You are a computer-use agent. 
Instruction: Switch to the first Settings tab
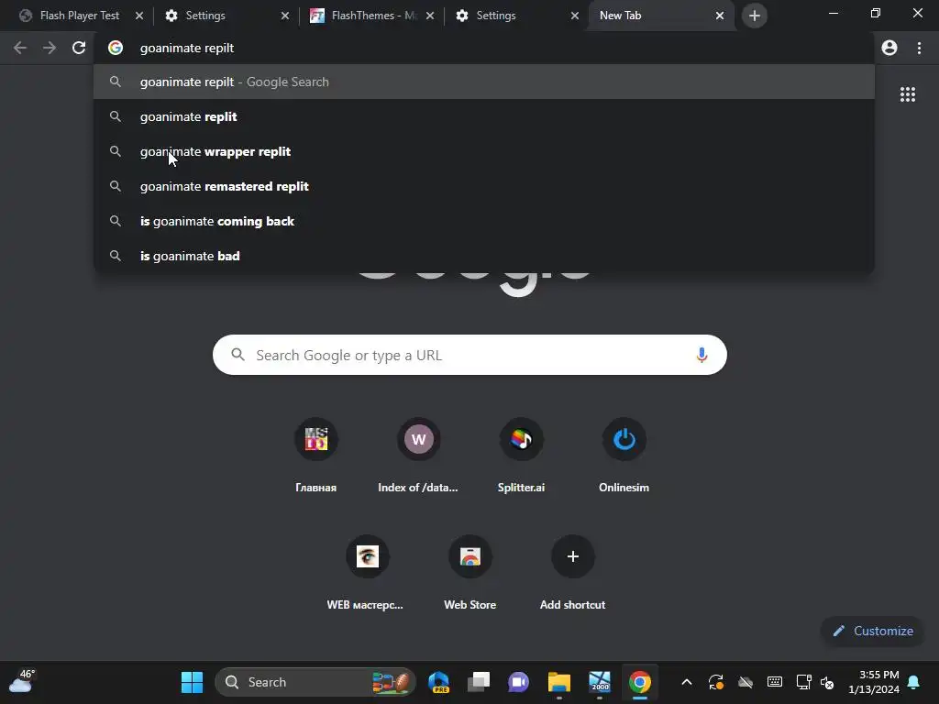226,16
